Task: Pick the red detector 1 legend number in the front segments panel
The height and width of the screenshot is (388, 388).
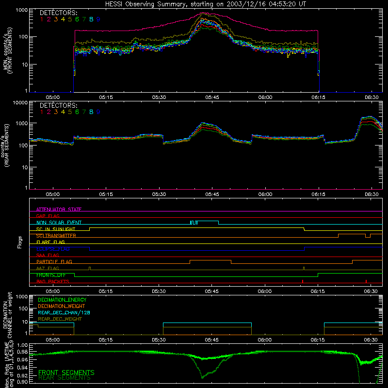Action: coord(42,19)
